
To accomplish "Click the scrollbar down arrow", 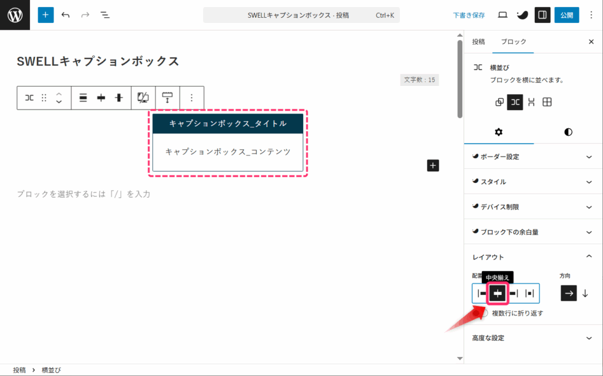I will click(x=459, y=358).
